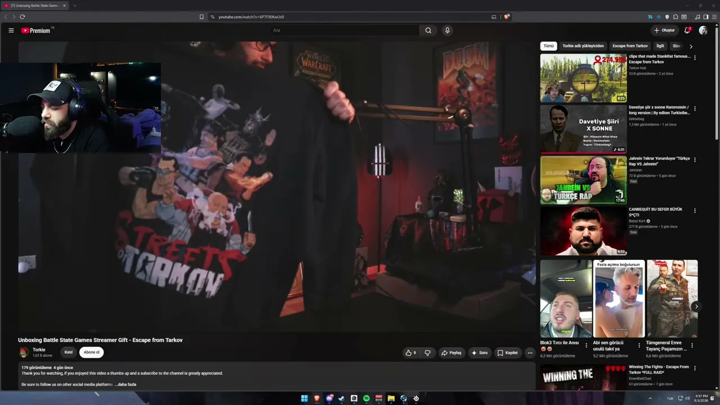Viewport: 720px width, 405px height.
Task: Open options for Abi sen görücü short
Action: 639,345
